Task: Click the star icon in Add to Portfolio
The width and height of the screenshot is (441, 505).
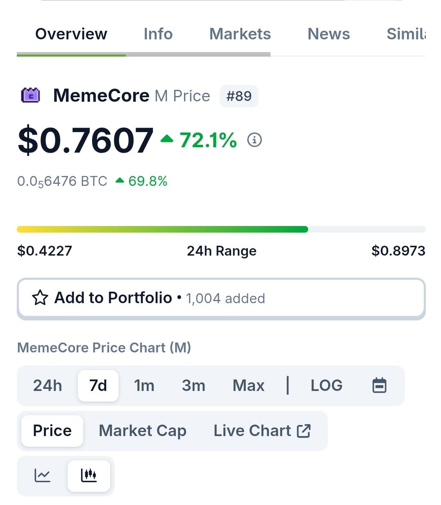Action: 40,298
